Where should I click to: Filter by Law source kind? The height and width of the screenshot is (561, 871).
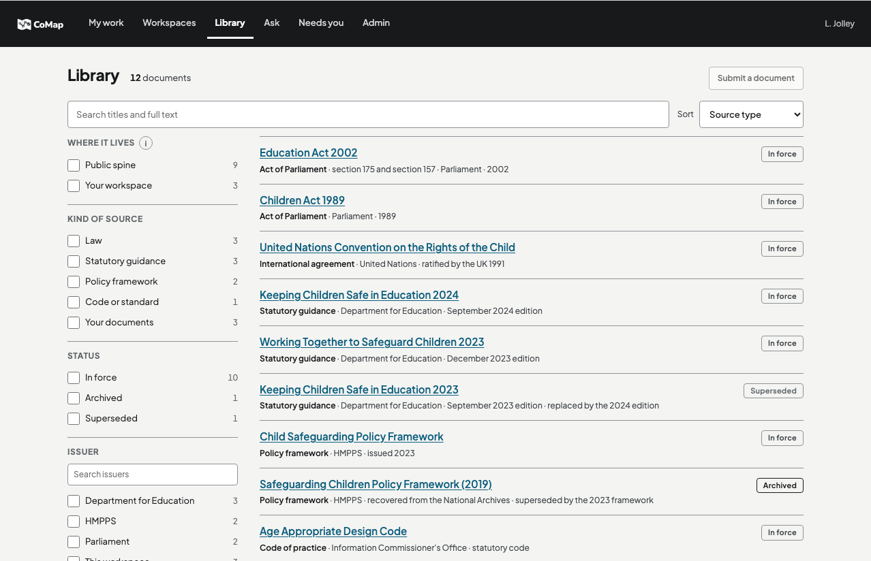tap(74, 241)
